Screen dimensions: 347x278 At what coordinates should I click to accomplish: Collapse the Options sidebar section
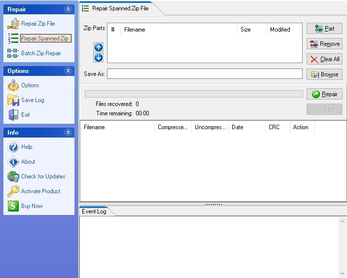pos(68,71)
